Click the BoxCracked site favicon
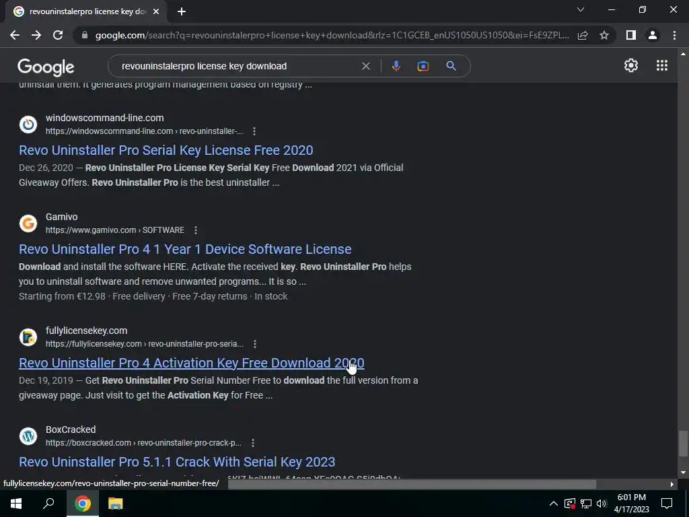Viewport: 689px width, 517px height. (x=28, y=436)
